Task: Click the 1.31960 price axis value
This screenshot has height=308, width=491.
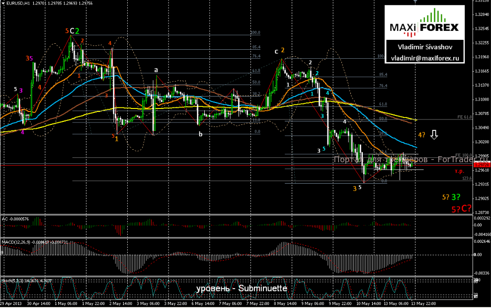Action: click(x=482, y=57)
